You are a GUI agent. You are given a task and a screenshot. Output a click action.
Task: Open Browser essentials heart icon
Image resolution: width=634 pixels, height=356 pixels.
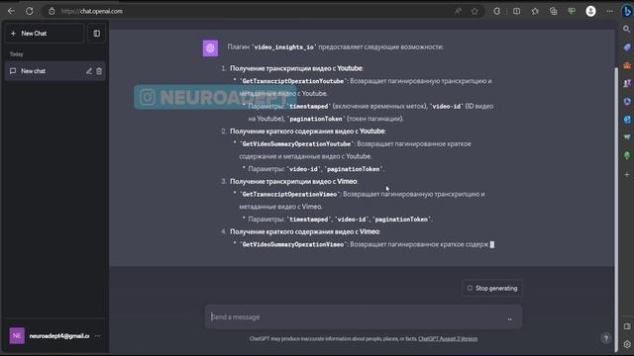click(572, 11)
